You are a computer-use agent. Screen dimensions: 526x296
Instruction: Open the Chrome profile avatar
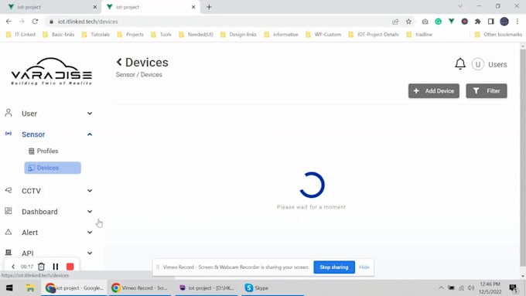[504, 22]
